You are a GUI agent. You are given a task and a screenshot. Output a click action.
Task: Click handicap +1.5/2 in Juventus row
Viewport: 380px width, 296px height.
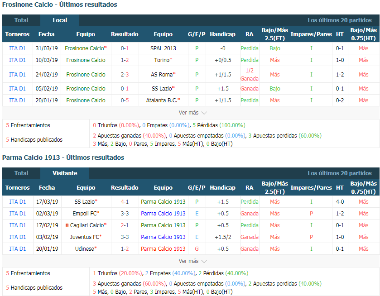[x=223, y=237]
